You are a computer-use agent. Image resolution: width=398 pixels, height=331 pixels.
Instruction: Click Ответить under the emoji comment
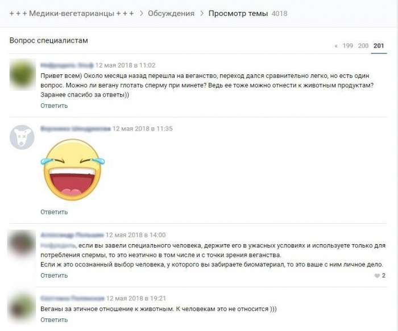point(54,212)
